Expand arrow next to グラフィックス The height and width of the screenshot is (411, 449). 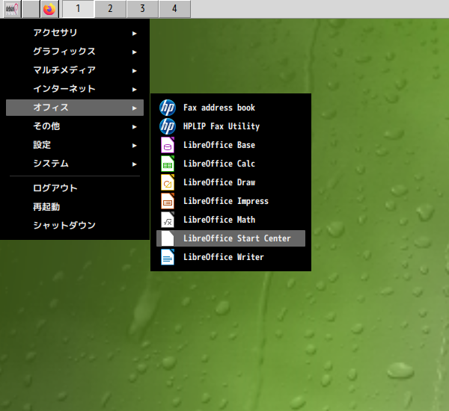(134, 52)
